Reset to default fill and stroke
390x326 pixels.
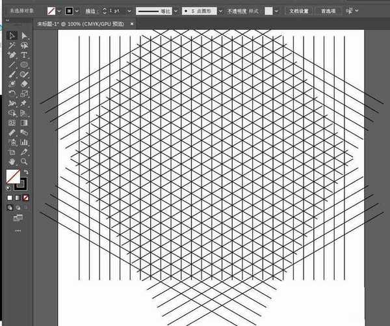[8, 188]
